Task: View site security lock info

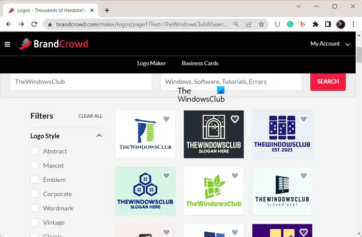Action: [x=50, y=24]
